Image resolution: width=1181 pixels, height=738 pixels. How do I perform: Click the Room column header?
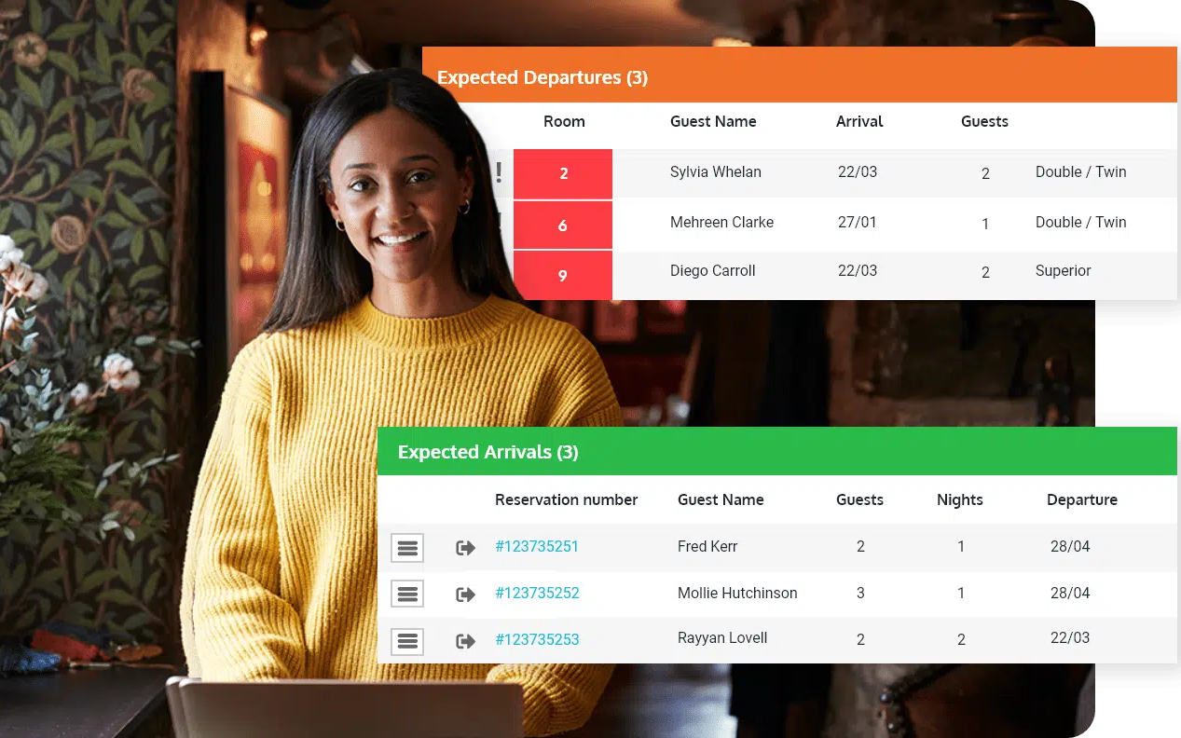pos(564,121)
